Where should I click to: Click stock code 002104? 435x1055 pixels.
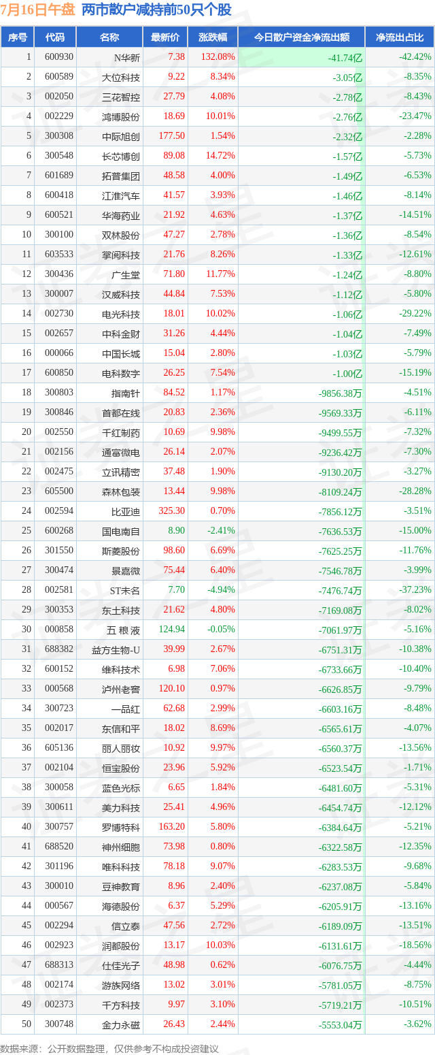(59, 768)
